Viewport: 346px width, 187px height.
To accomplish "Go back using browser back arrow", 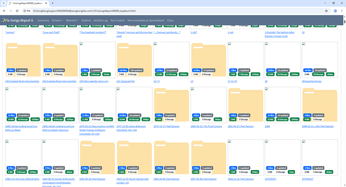I will pos(4,11).
